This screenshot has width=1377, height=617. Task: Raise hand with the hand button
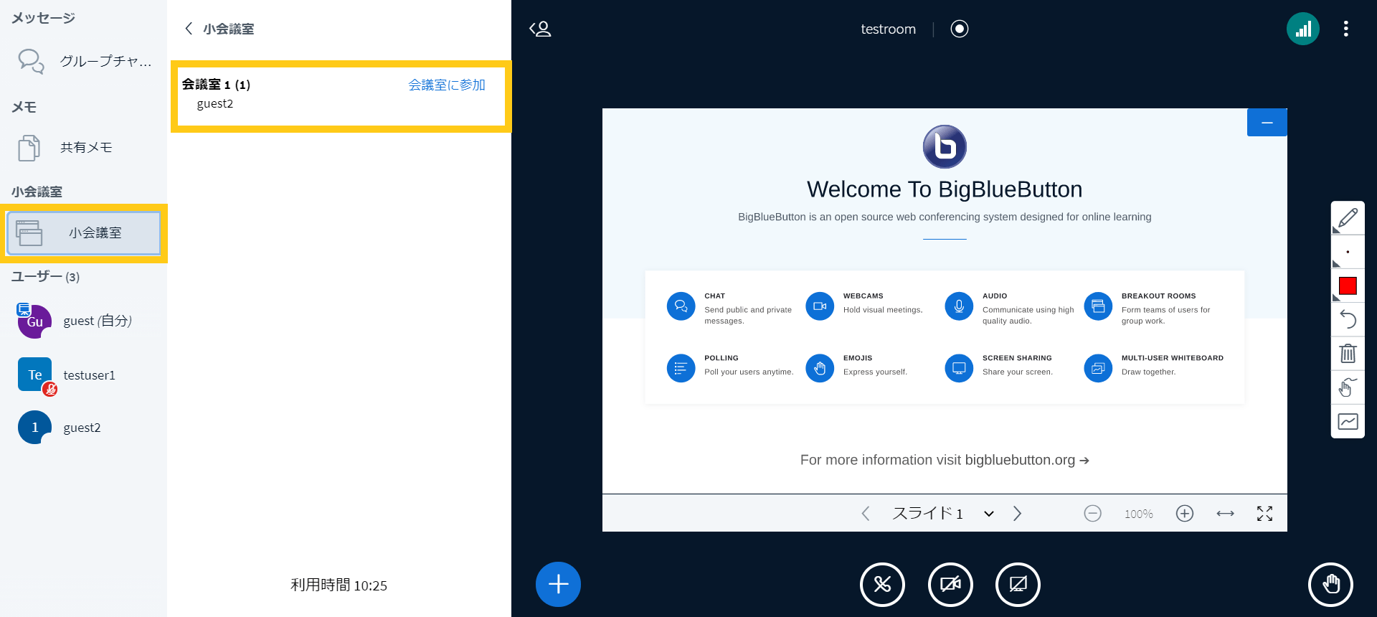(x=1330, y=585)
